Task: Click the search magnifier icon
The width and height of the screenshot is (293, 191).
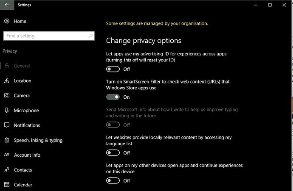Action: [x=90, y=36]
